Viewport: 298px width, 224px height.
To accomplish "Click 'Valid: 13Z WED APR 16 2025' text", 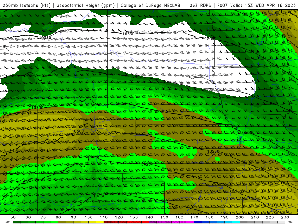I will 263,6.
